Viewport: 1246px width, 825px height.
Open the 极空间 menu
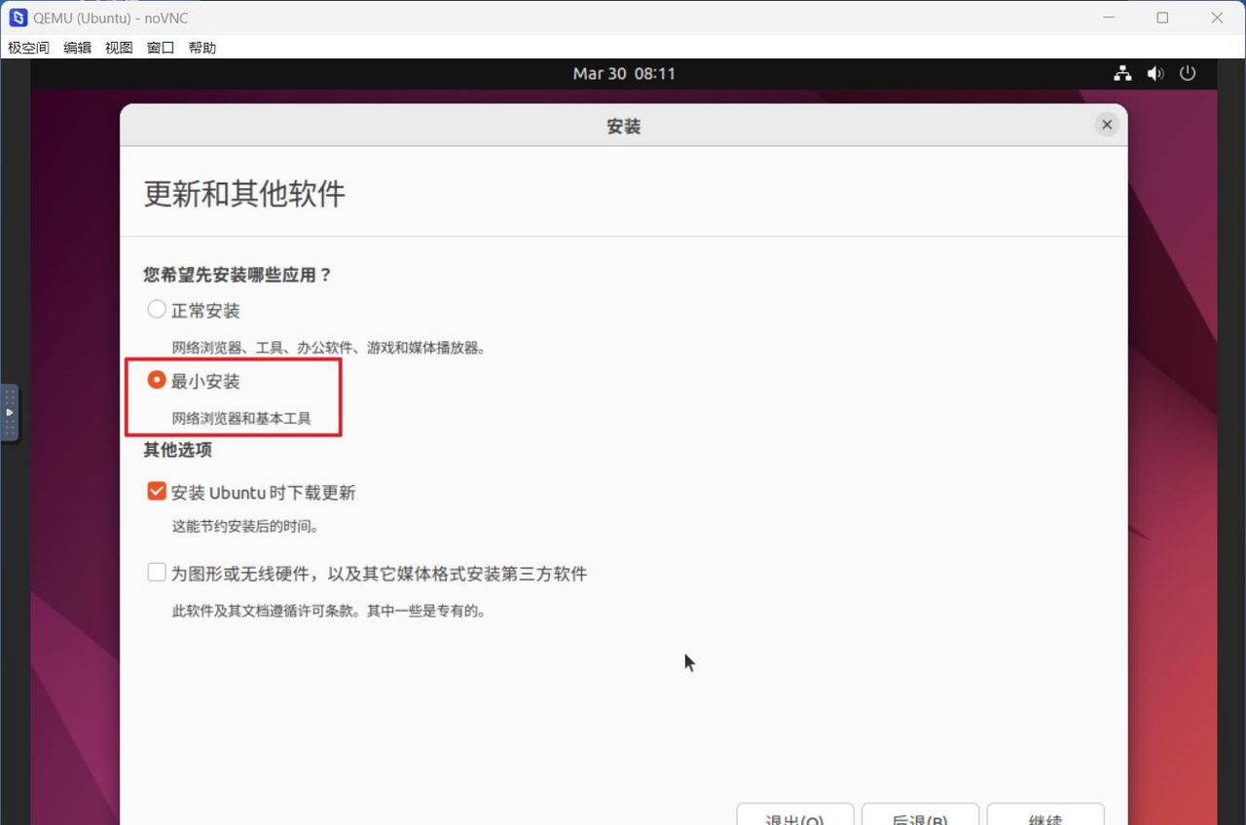pyautogui.click(x=28, y=48)
